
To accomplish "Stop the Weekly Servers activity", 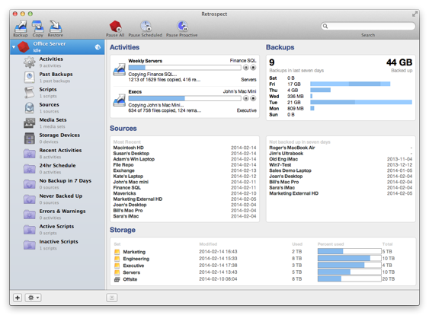I will (253, 68).
